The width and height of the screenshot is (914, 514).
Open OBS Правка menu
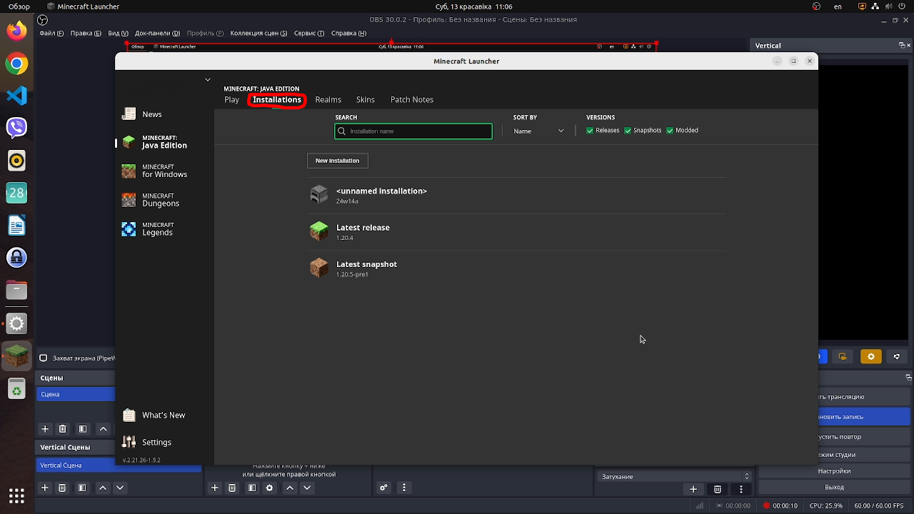(86, 33)
